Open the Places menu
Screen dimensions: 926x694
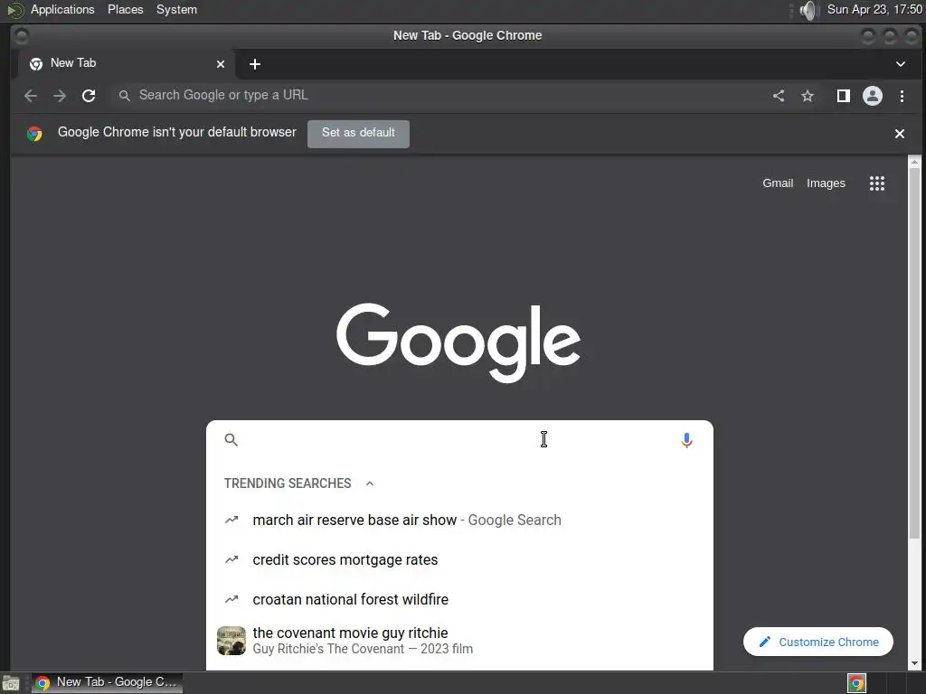125,9
